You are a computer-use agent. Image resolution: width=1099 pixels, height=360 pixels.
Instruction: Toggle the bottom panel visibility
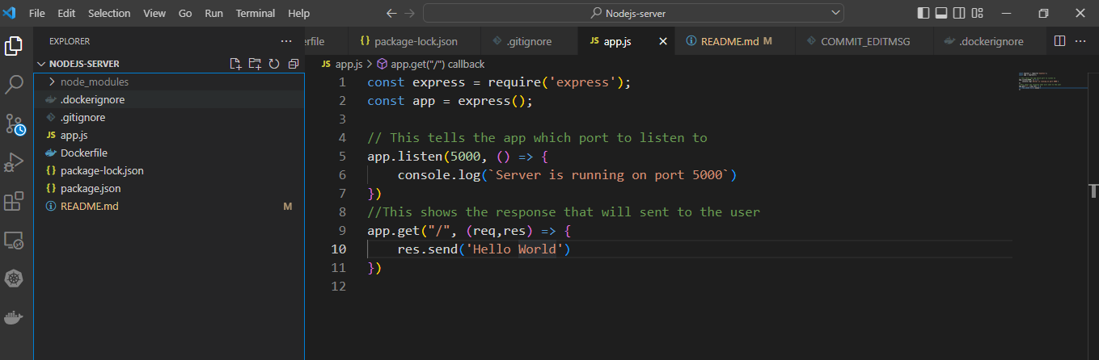941,13
